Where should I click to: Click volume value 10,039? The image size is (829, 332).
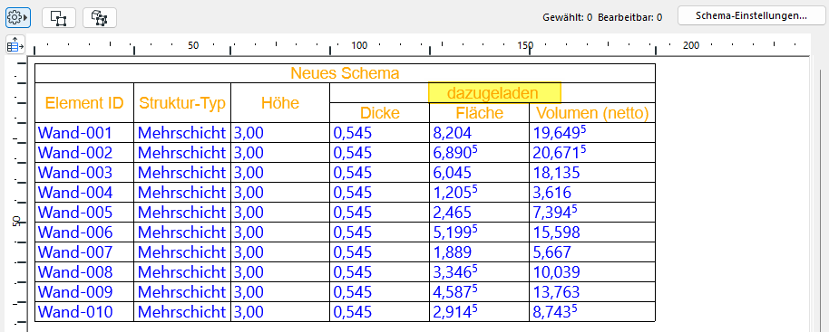click(x=592, y=272)
